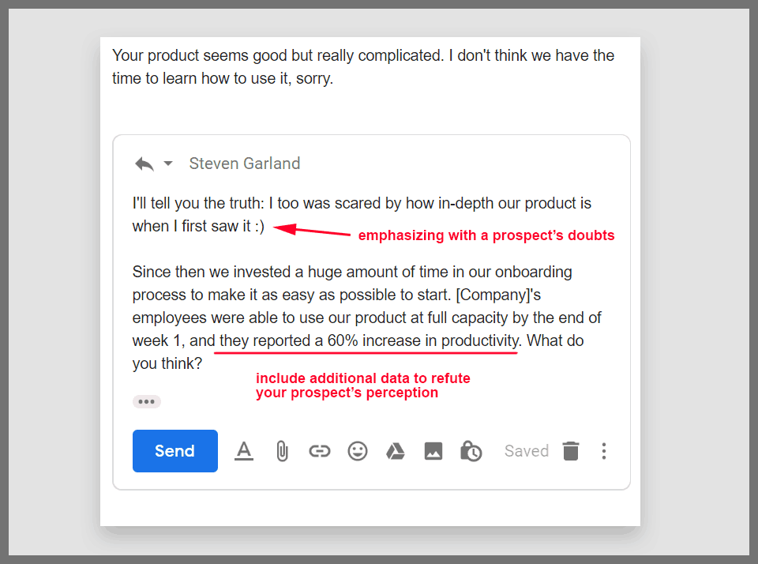Insert a link with the chain icon

click(x=319, y=451)
